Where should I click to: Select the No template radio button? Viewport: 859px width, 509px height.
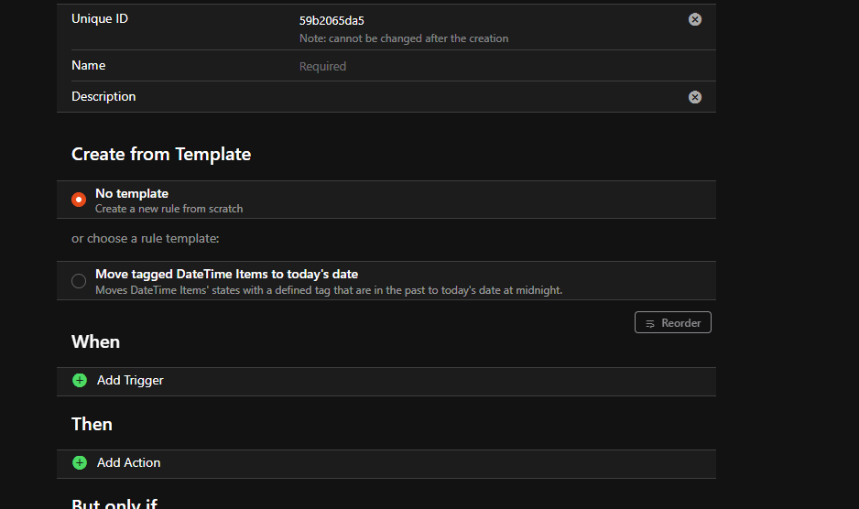pyautogui.click(x=79, y=200)
